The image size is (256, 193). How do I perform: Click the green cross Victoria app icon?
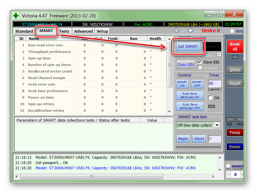[x=16, y=15]
